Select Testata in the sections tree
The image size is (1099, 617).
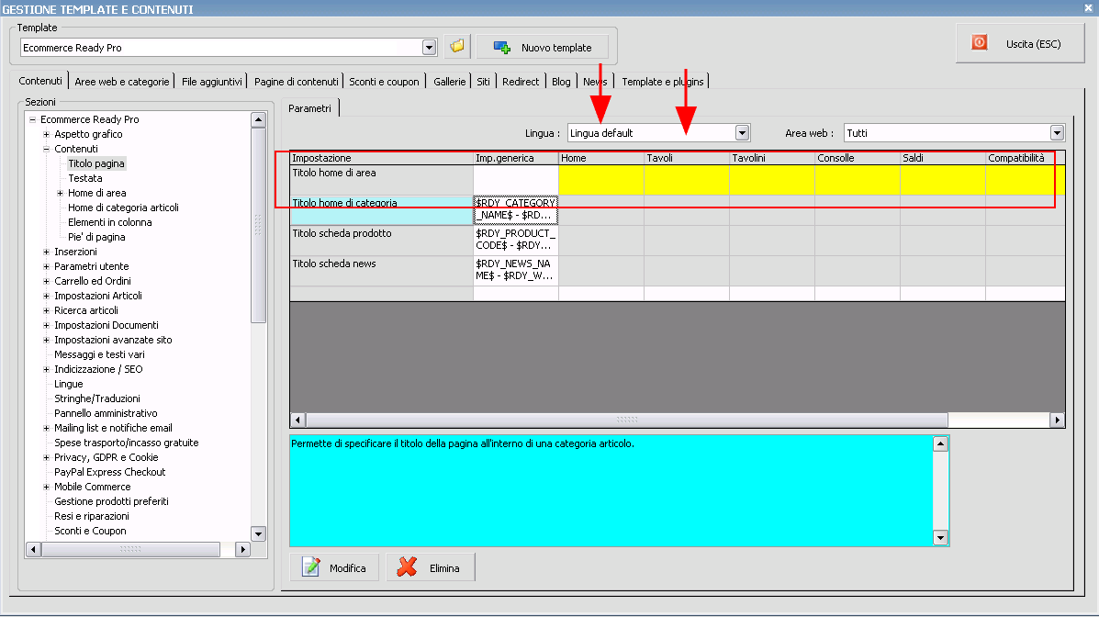[x=85, y=178]
